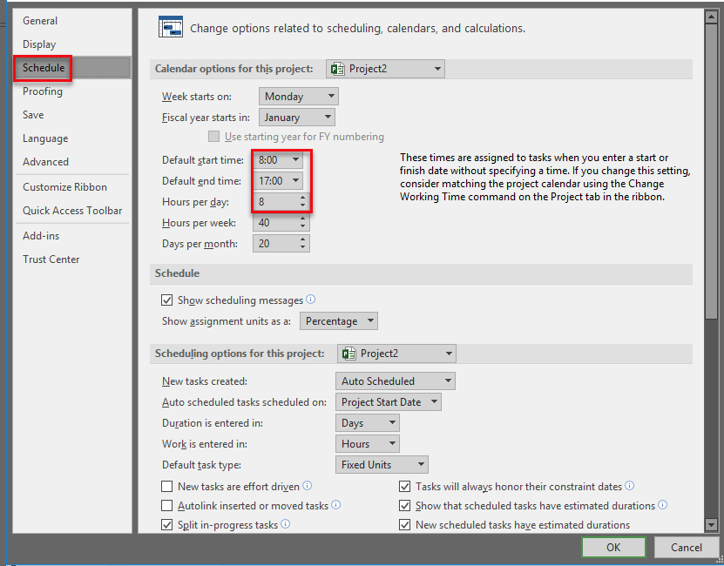This screenshot has height=566, width=724.
Task: Open New tasks created Auto Scheduled dropdown
Action: (x=395, y=381)
